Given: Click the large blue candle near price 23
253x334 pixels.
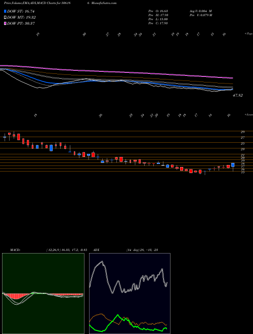Looking at the screenshot, I should click(51, 148).
